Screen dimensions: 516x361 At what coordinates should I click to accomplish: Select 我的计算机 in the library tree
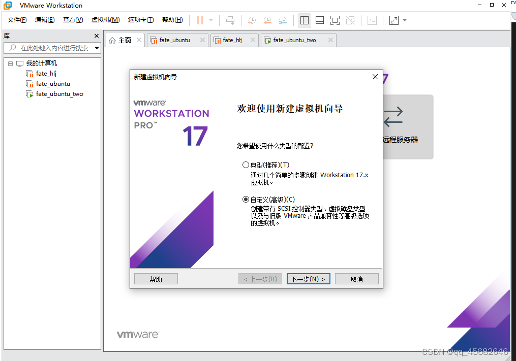(x=42, y=63)
